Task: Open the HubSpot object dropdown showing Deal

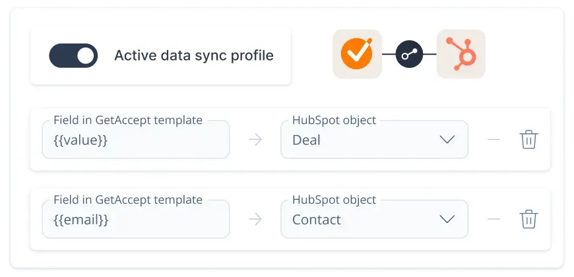Action: [374, 139]
